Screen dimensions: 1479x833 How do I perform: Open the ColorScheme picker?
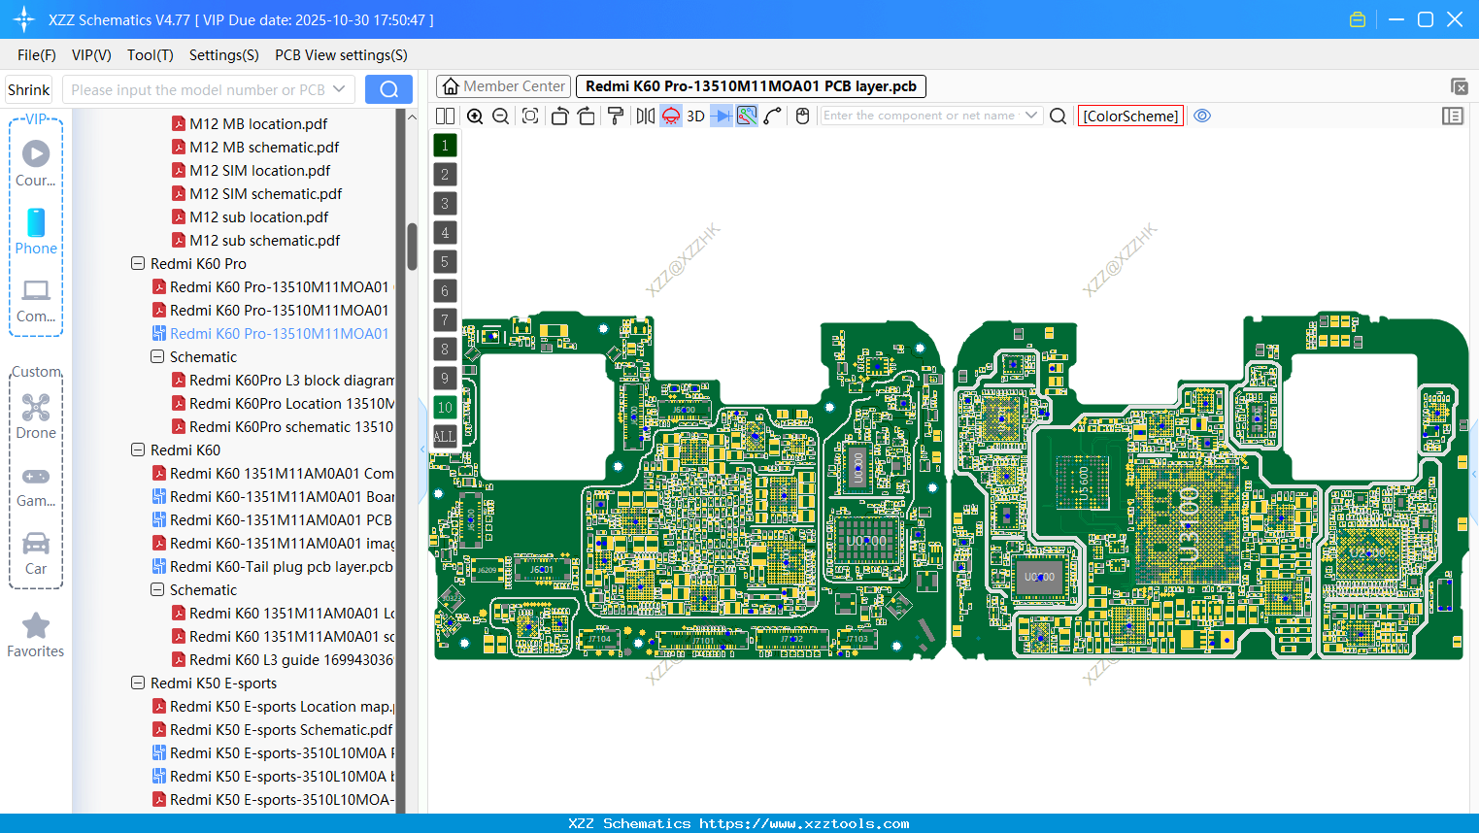point(1130,116)
